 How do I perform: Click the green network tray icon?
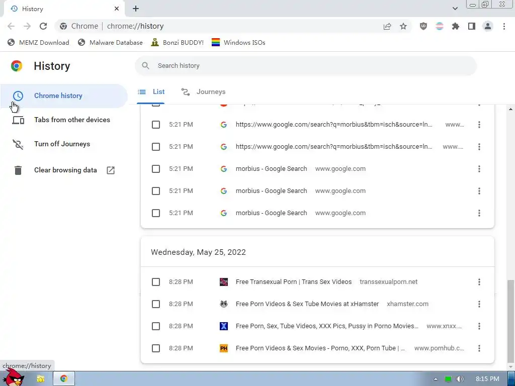click(x=448, y=379)
